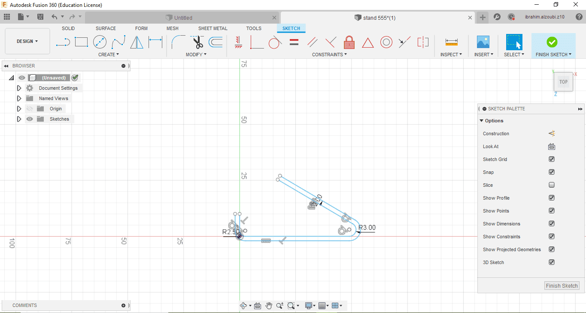
Task: Switch to the SHEET METAL tab
Action: point(213,28)
